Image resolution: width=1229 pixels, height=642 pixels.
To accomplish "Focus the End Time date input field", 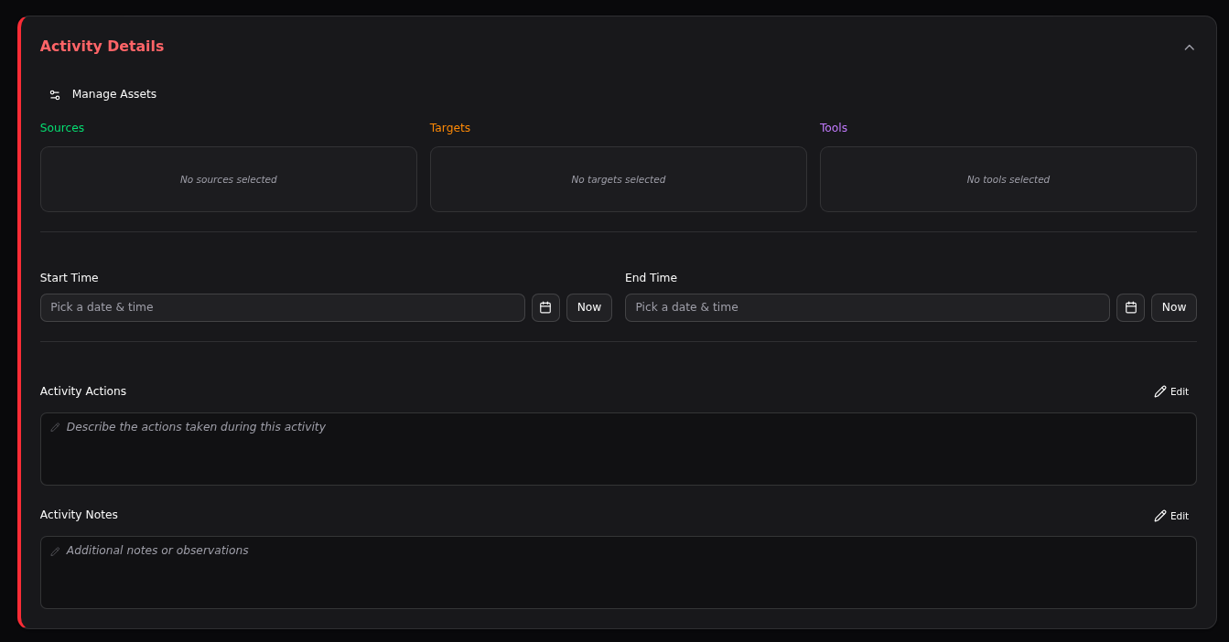I will (x=867, y=308).
